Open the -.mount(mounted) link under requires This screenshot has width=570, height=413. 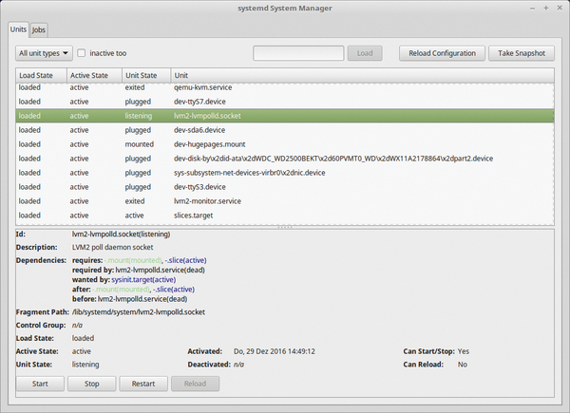pos(133,260)
